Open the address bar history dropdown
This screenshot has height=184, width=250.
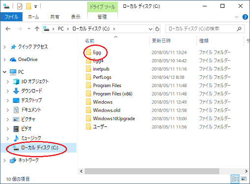(151, 29)
